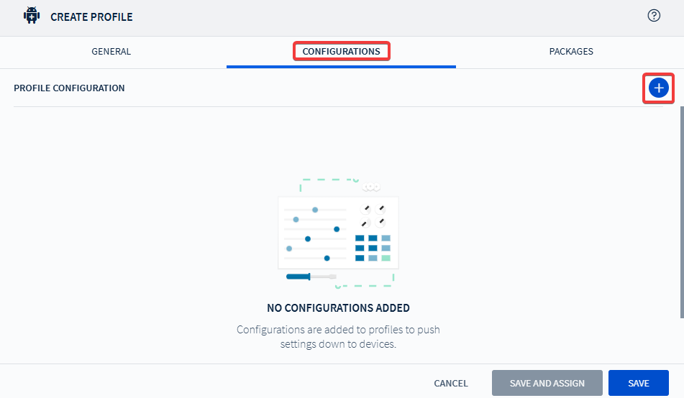
Task: Click the Android robot profile icon
Action: point(31,16)
